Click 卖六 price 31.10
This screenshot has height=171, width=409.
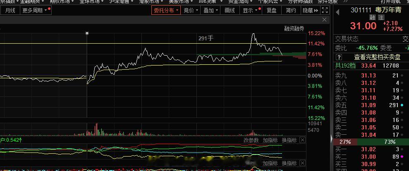point(368,98)
